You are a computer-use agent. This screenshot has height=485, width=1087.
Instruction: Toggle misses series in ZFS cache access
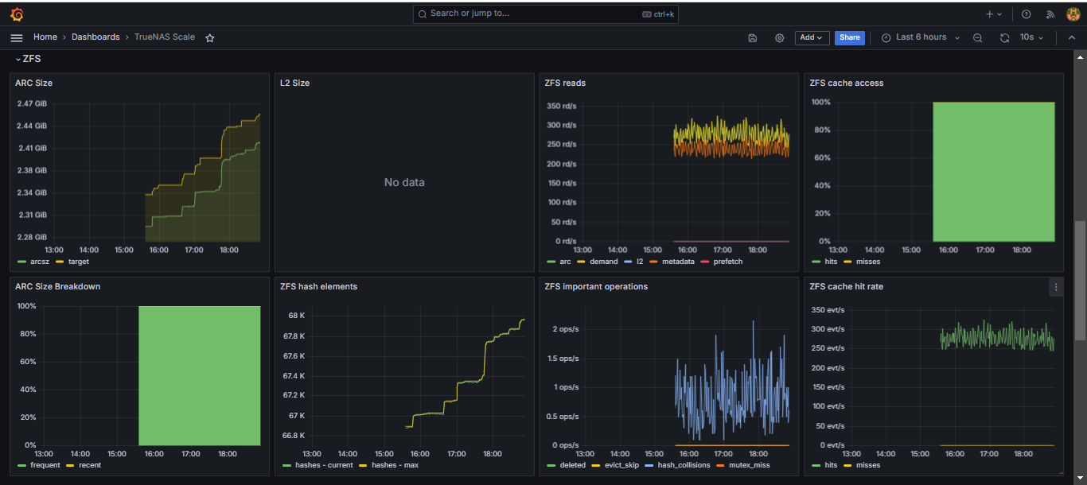point(867,262)
